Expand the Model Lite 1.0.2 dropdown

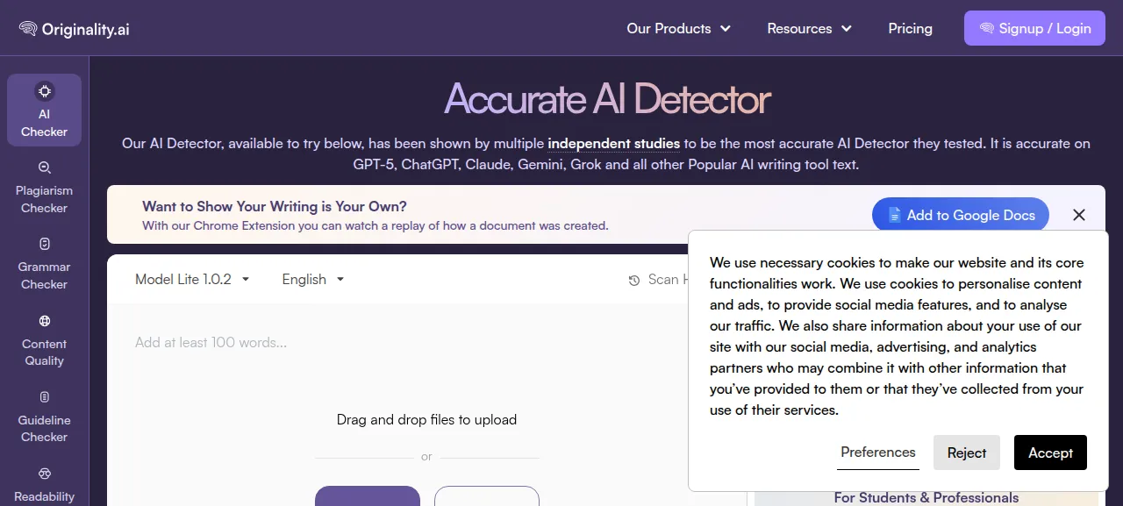192,279
